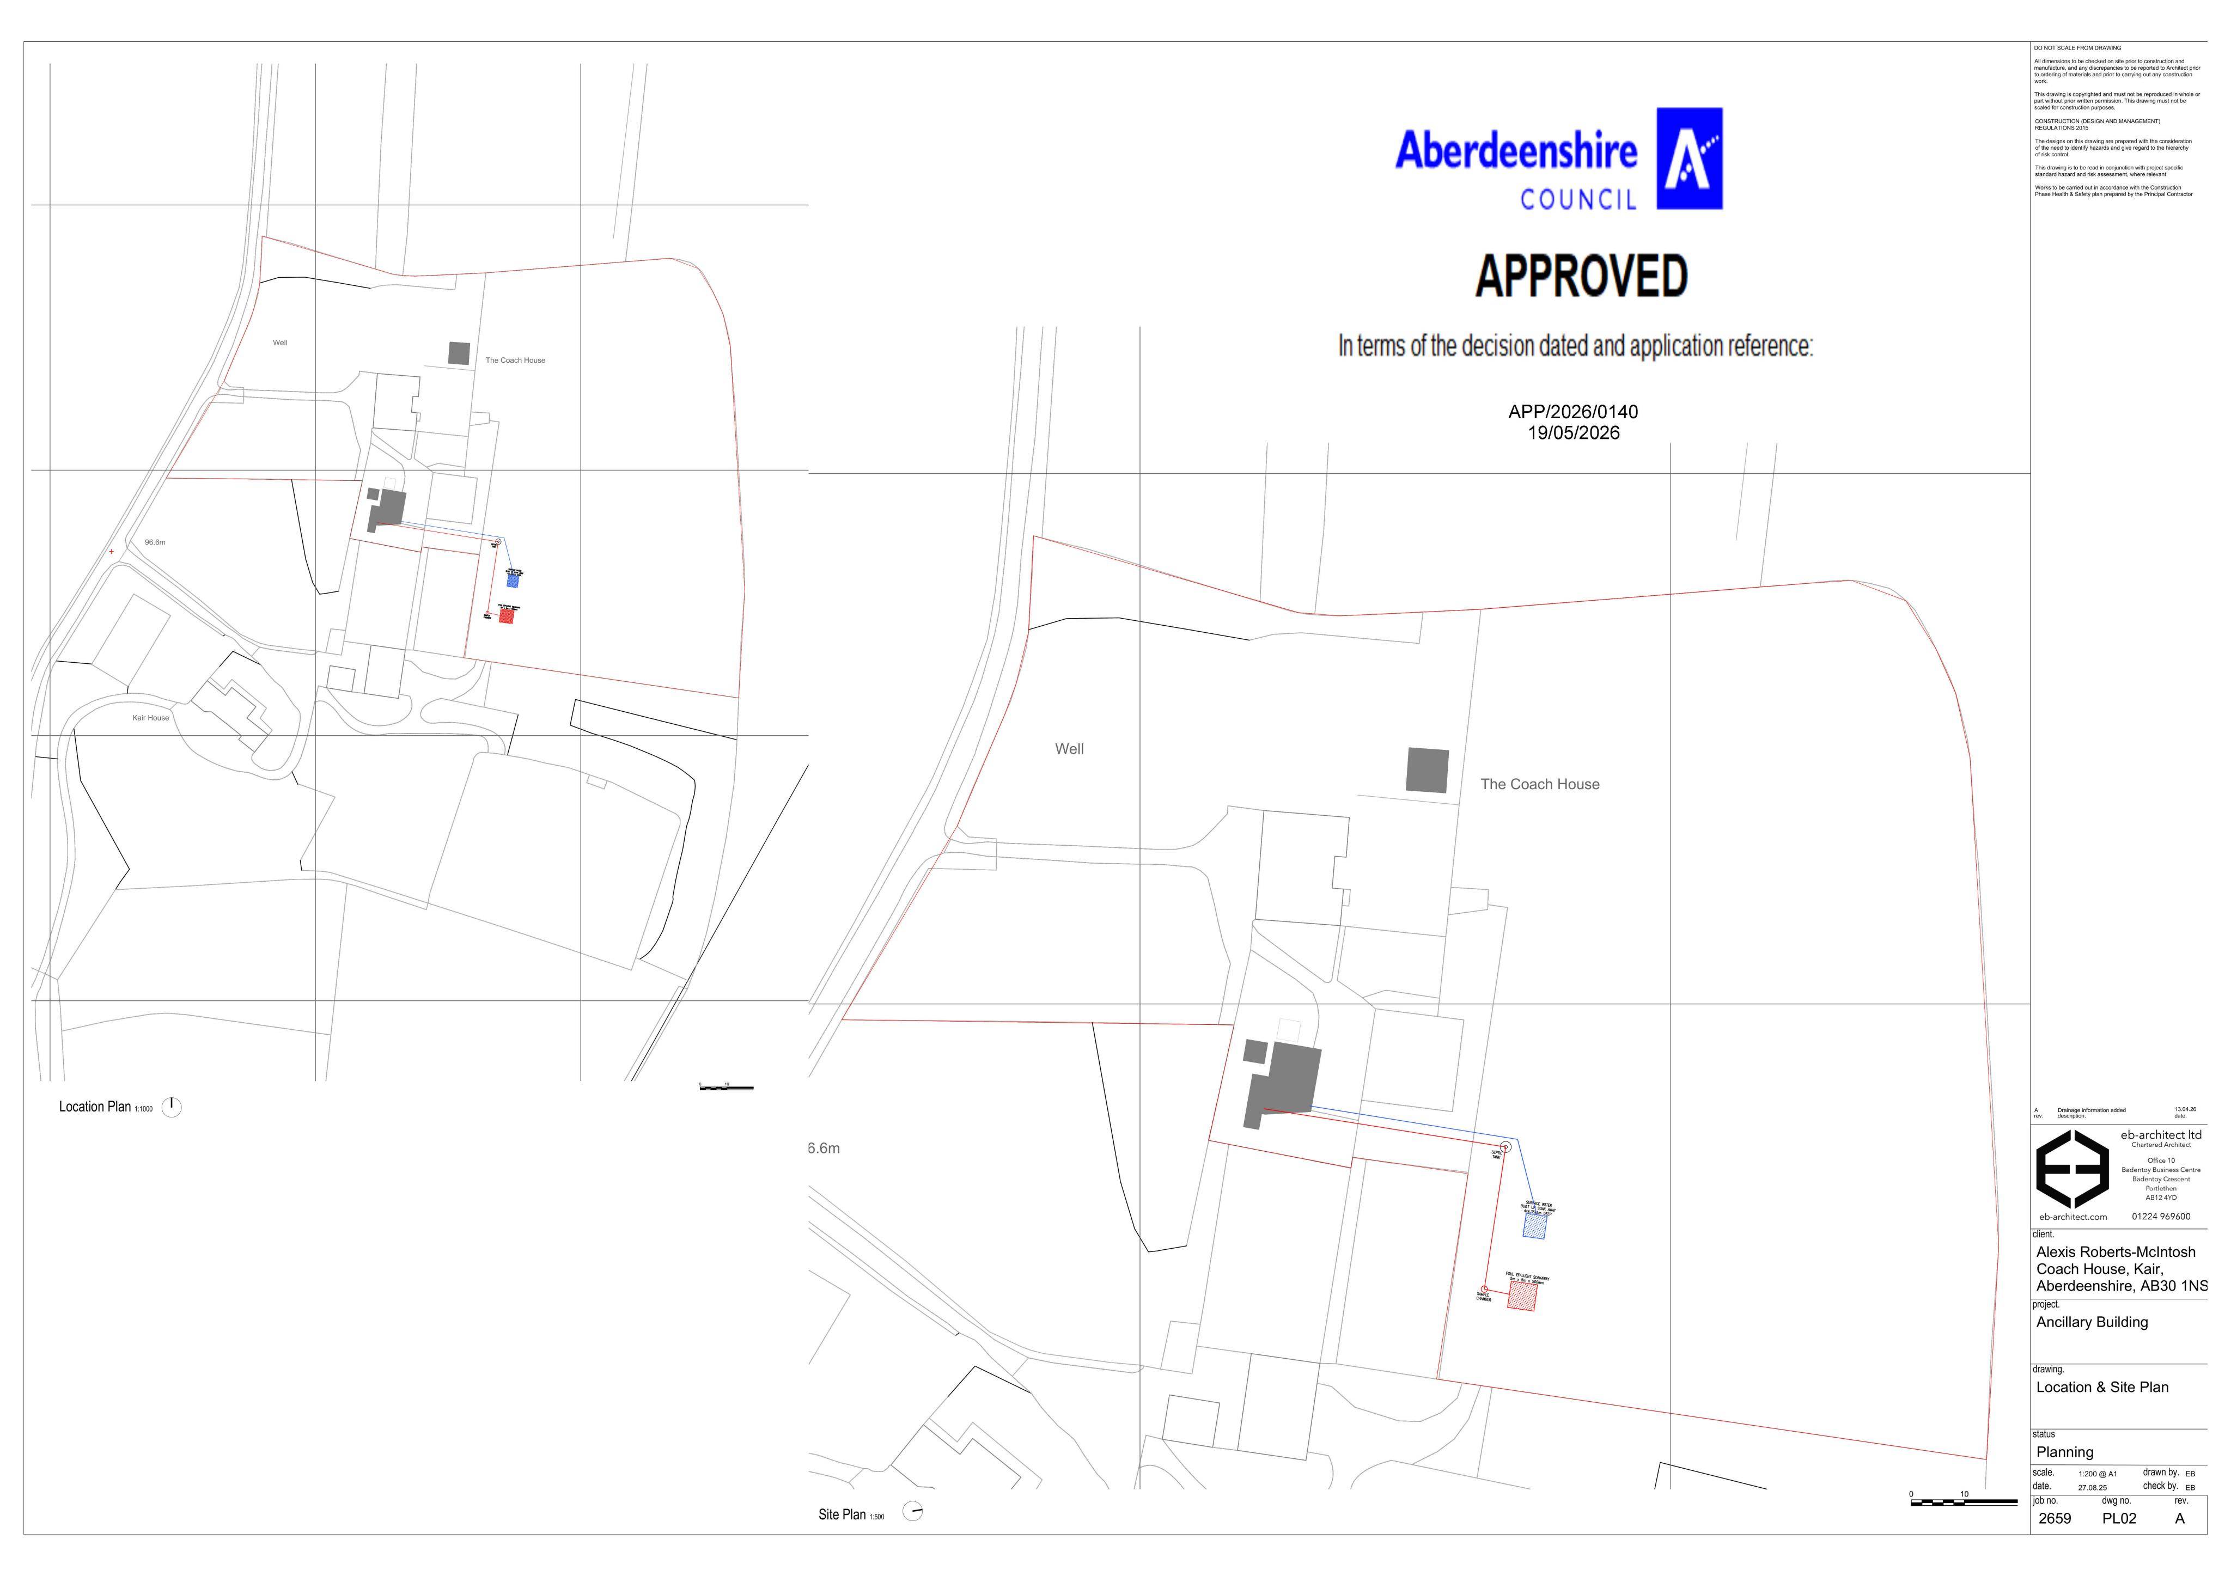This screenshot has width=2231, height=1576.
Task: Click the grey square building near The Coach House label on site plan
Action: tap(1428, 771)
